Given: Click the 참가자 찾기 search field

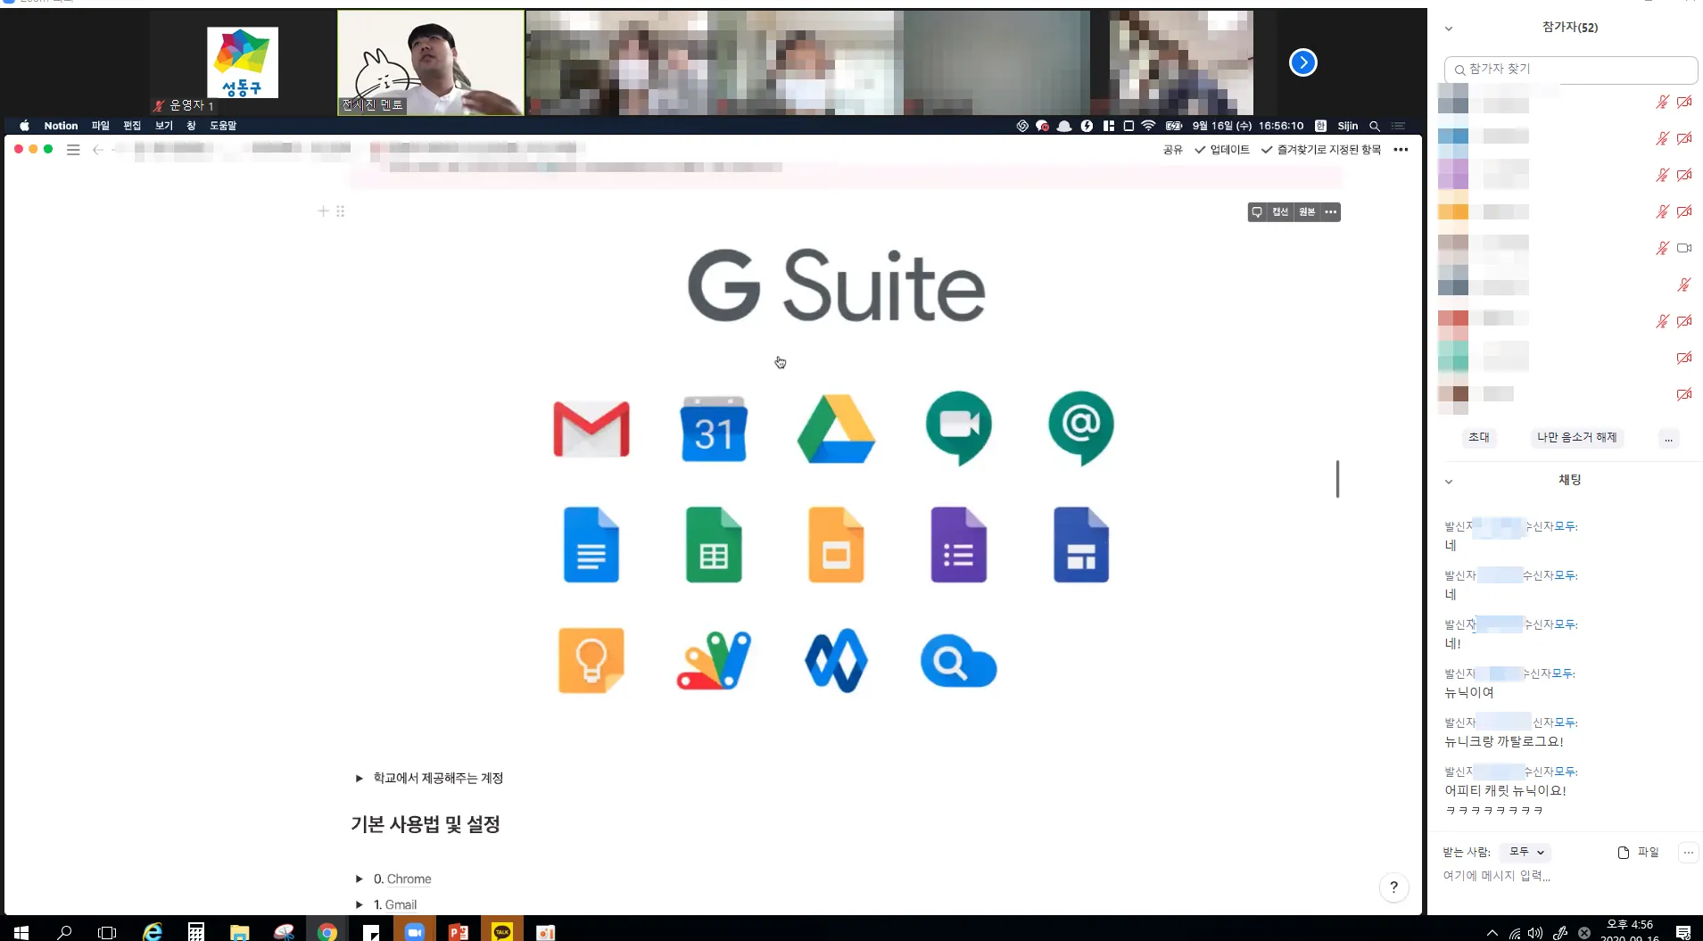Looking at the screenshot, I should 1571,70.
